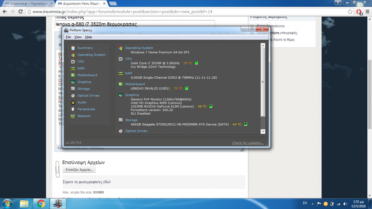Select the Optical Drives disc icon in sidebar
Screen dimensions: 372x209
click(x=73, y=96)
